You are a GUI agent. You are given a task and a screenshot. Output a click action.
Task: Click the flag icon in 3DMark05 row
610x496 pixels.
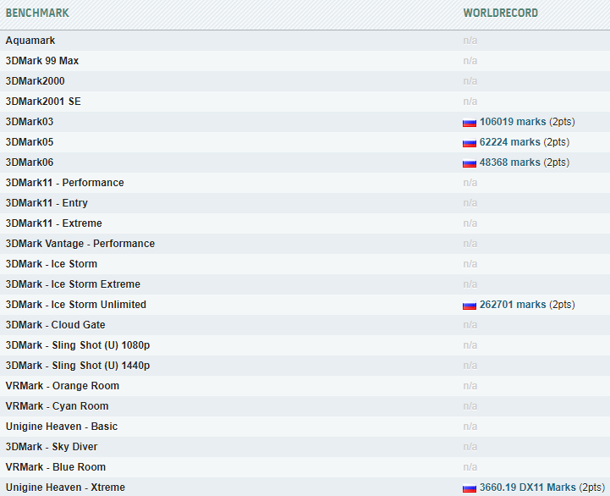pyautogui.click(x=469, y=143)
